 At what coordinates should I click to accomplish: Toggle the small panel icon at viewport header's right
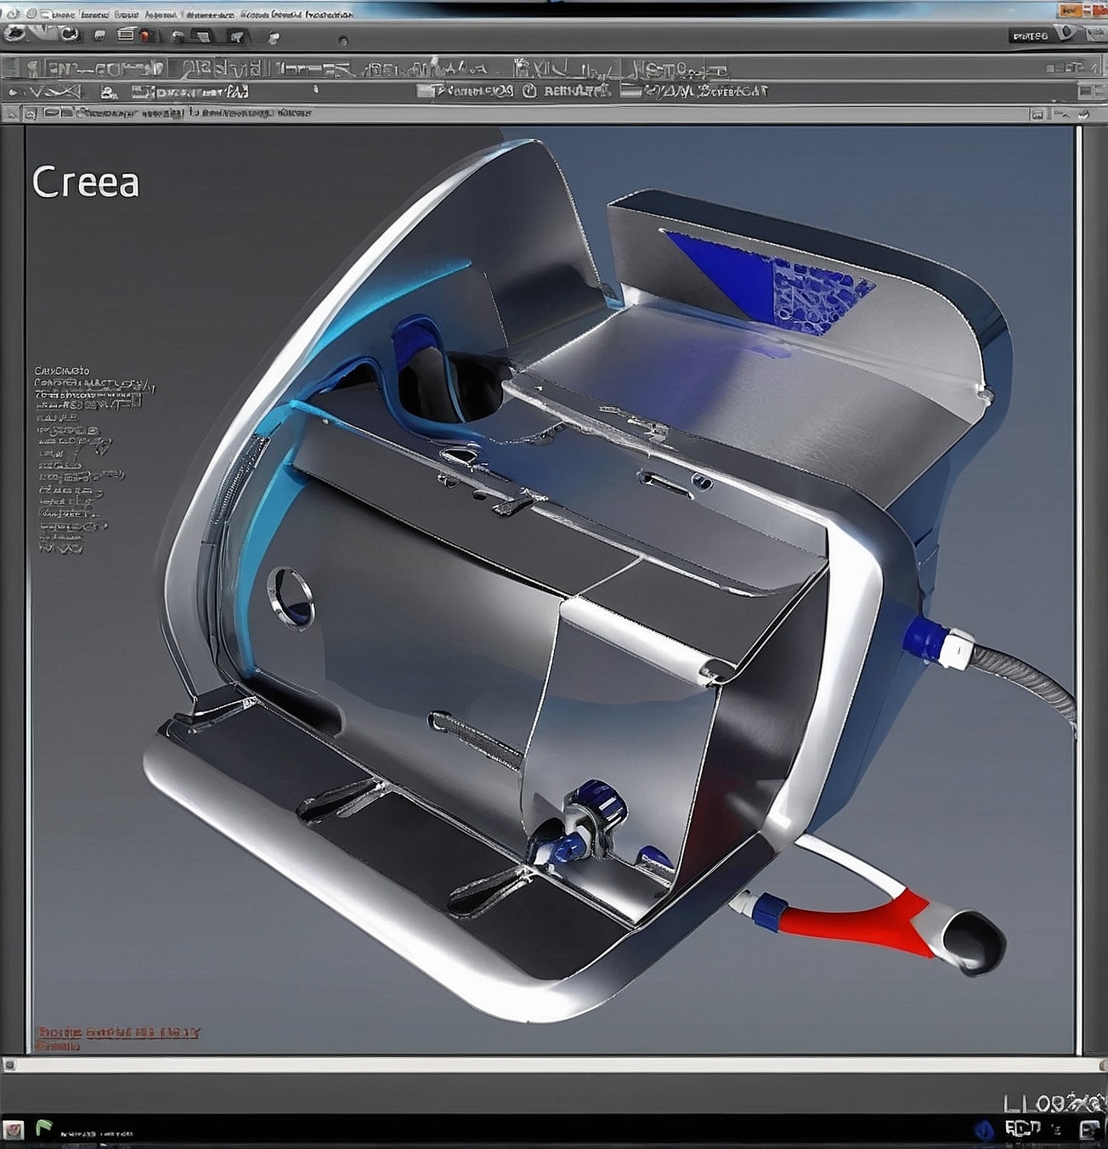pyautogui.click(x=1037, y=113)
